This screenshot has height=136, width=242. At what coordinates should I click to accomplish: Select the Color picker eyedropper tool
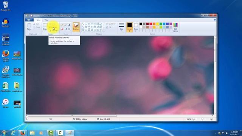[66, 29]
